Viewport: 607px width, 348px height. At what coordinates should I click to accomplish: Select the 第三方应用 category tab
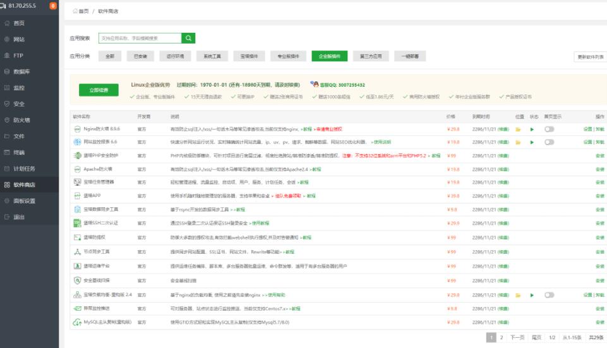[371, 56]
